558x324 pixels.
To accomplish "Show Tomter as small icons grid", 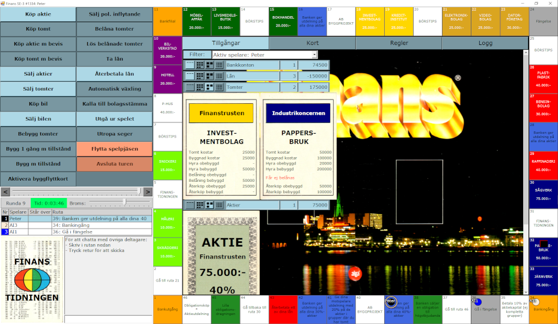I will (200, 87).
